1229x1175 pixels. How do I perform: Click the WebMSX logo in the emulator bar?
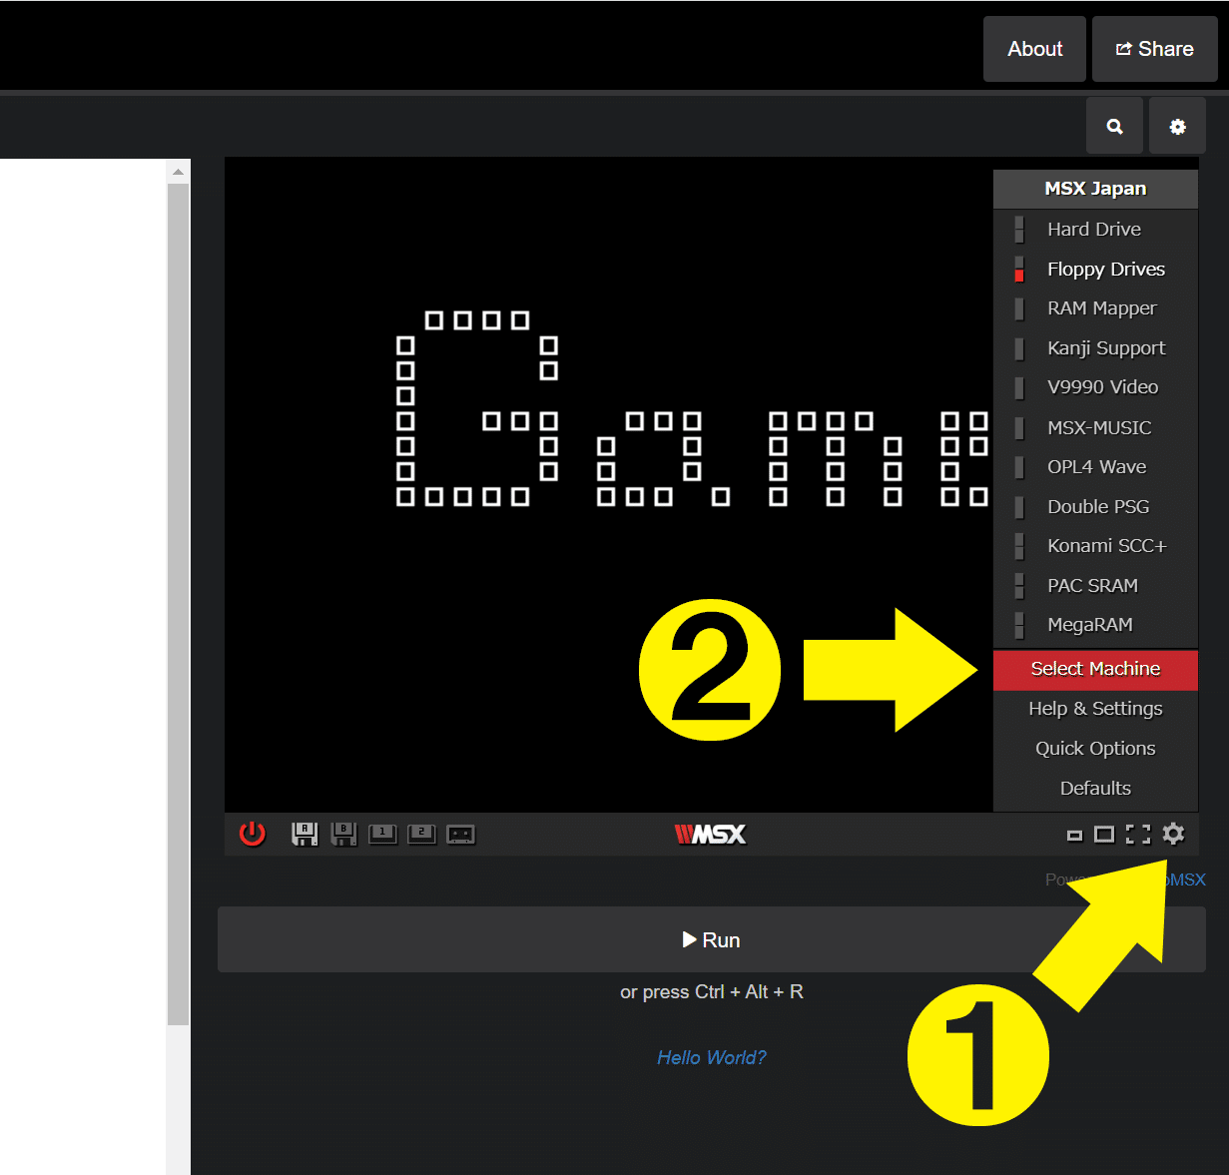coord(710,834)
